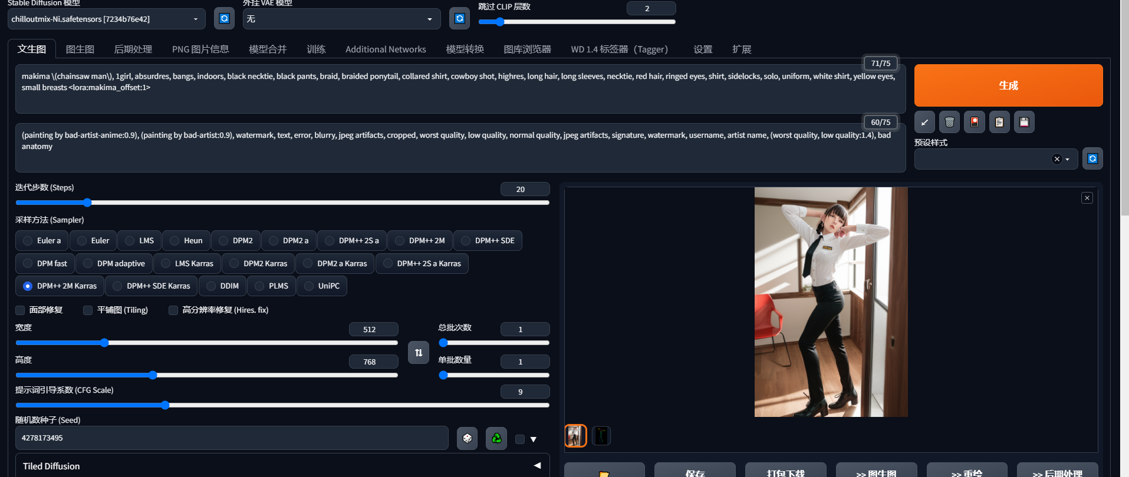Select the Heun sampler

point(186,240)
